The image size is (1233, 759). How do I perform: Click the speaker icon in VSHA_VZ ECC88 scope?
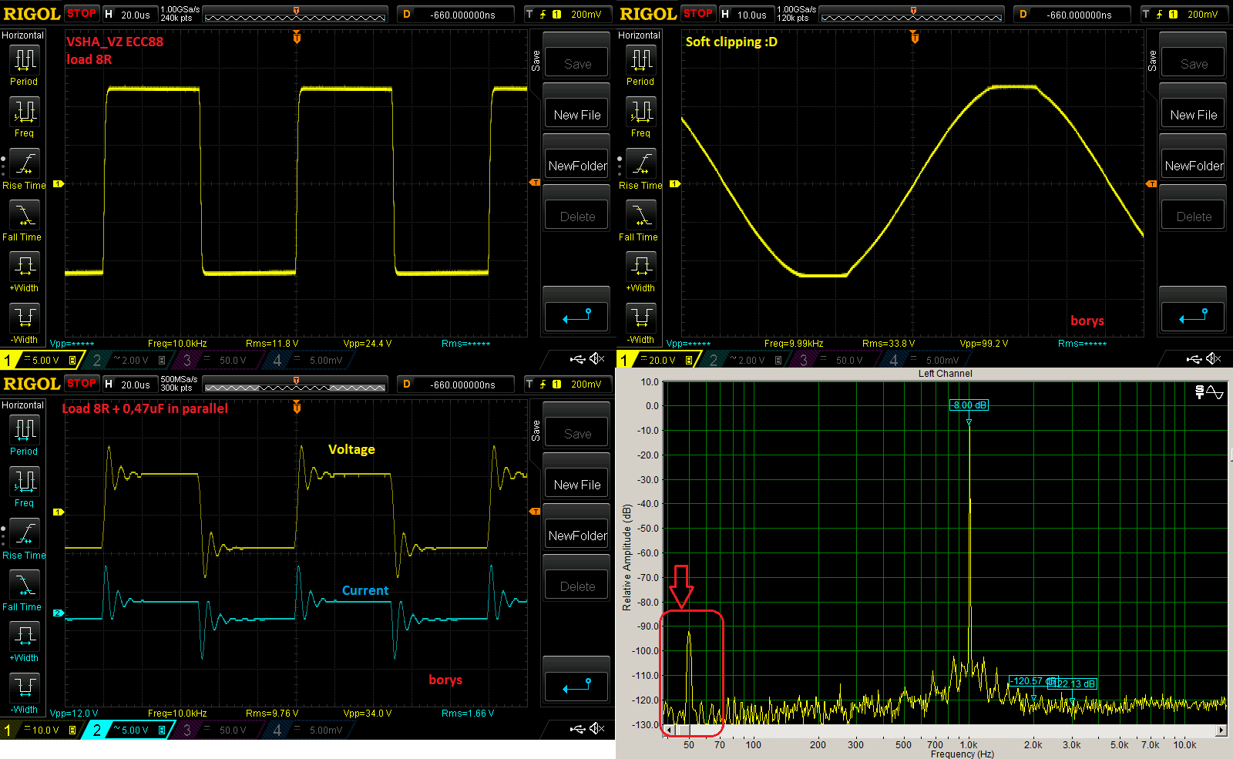click(597, 359)
